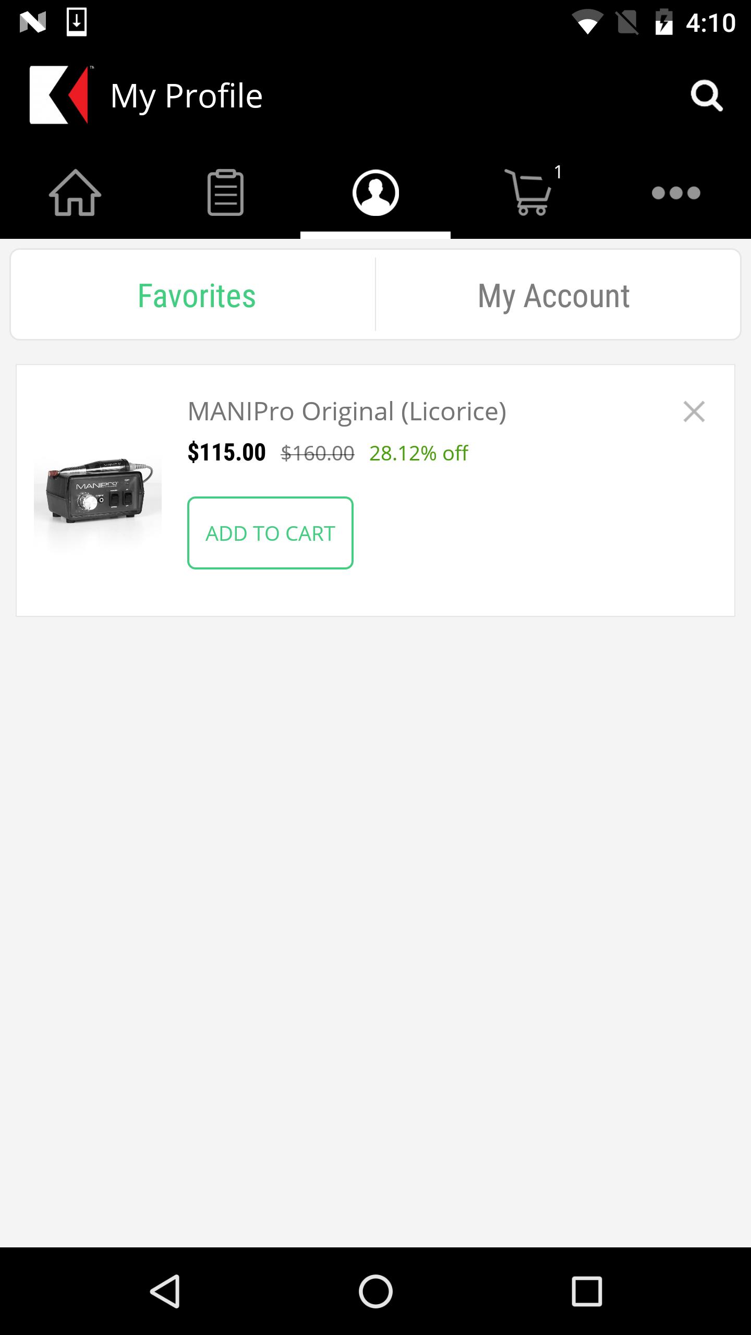Switch to the My Account tab
Viewport: 751px width, 1335px height.
click(x=554, y=296)
